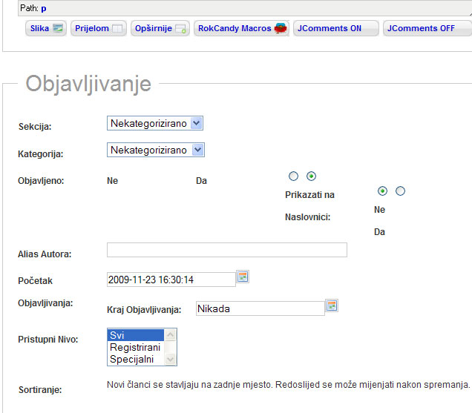Open the Sekcija dropdown
The width and height of the screenshot is (472, 413).
click(155, 123)
